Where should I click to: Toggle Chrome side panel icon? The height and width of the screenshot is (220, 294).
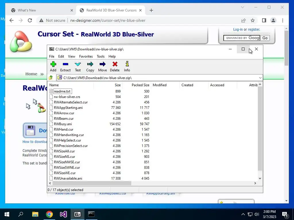(264, 20)
